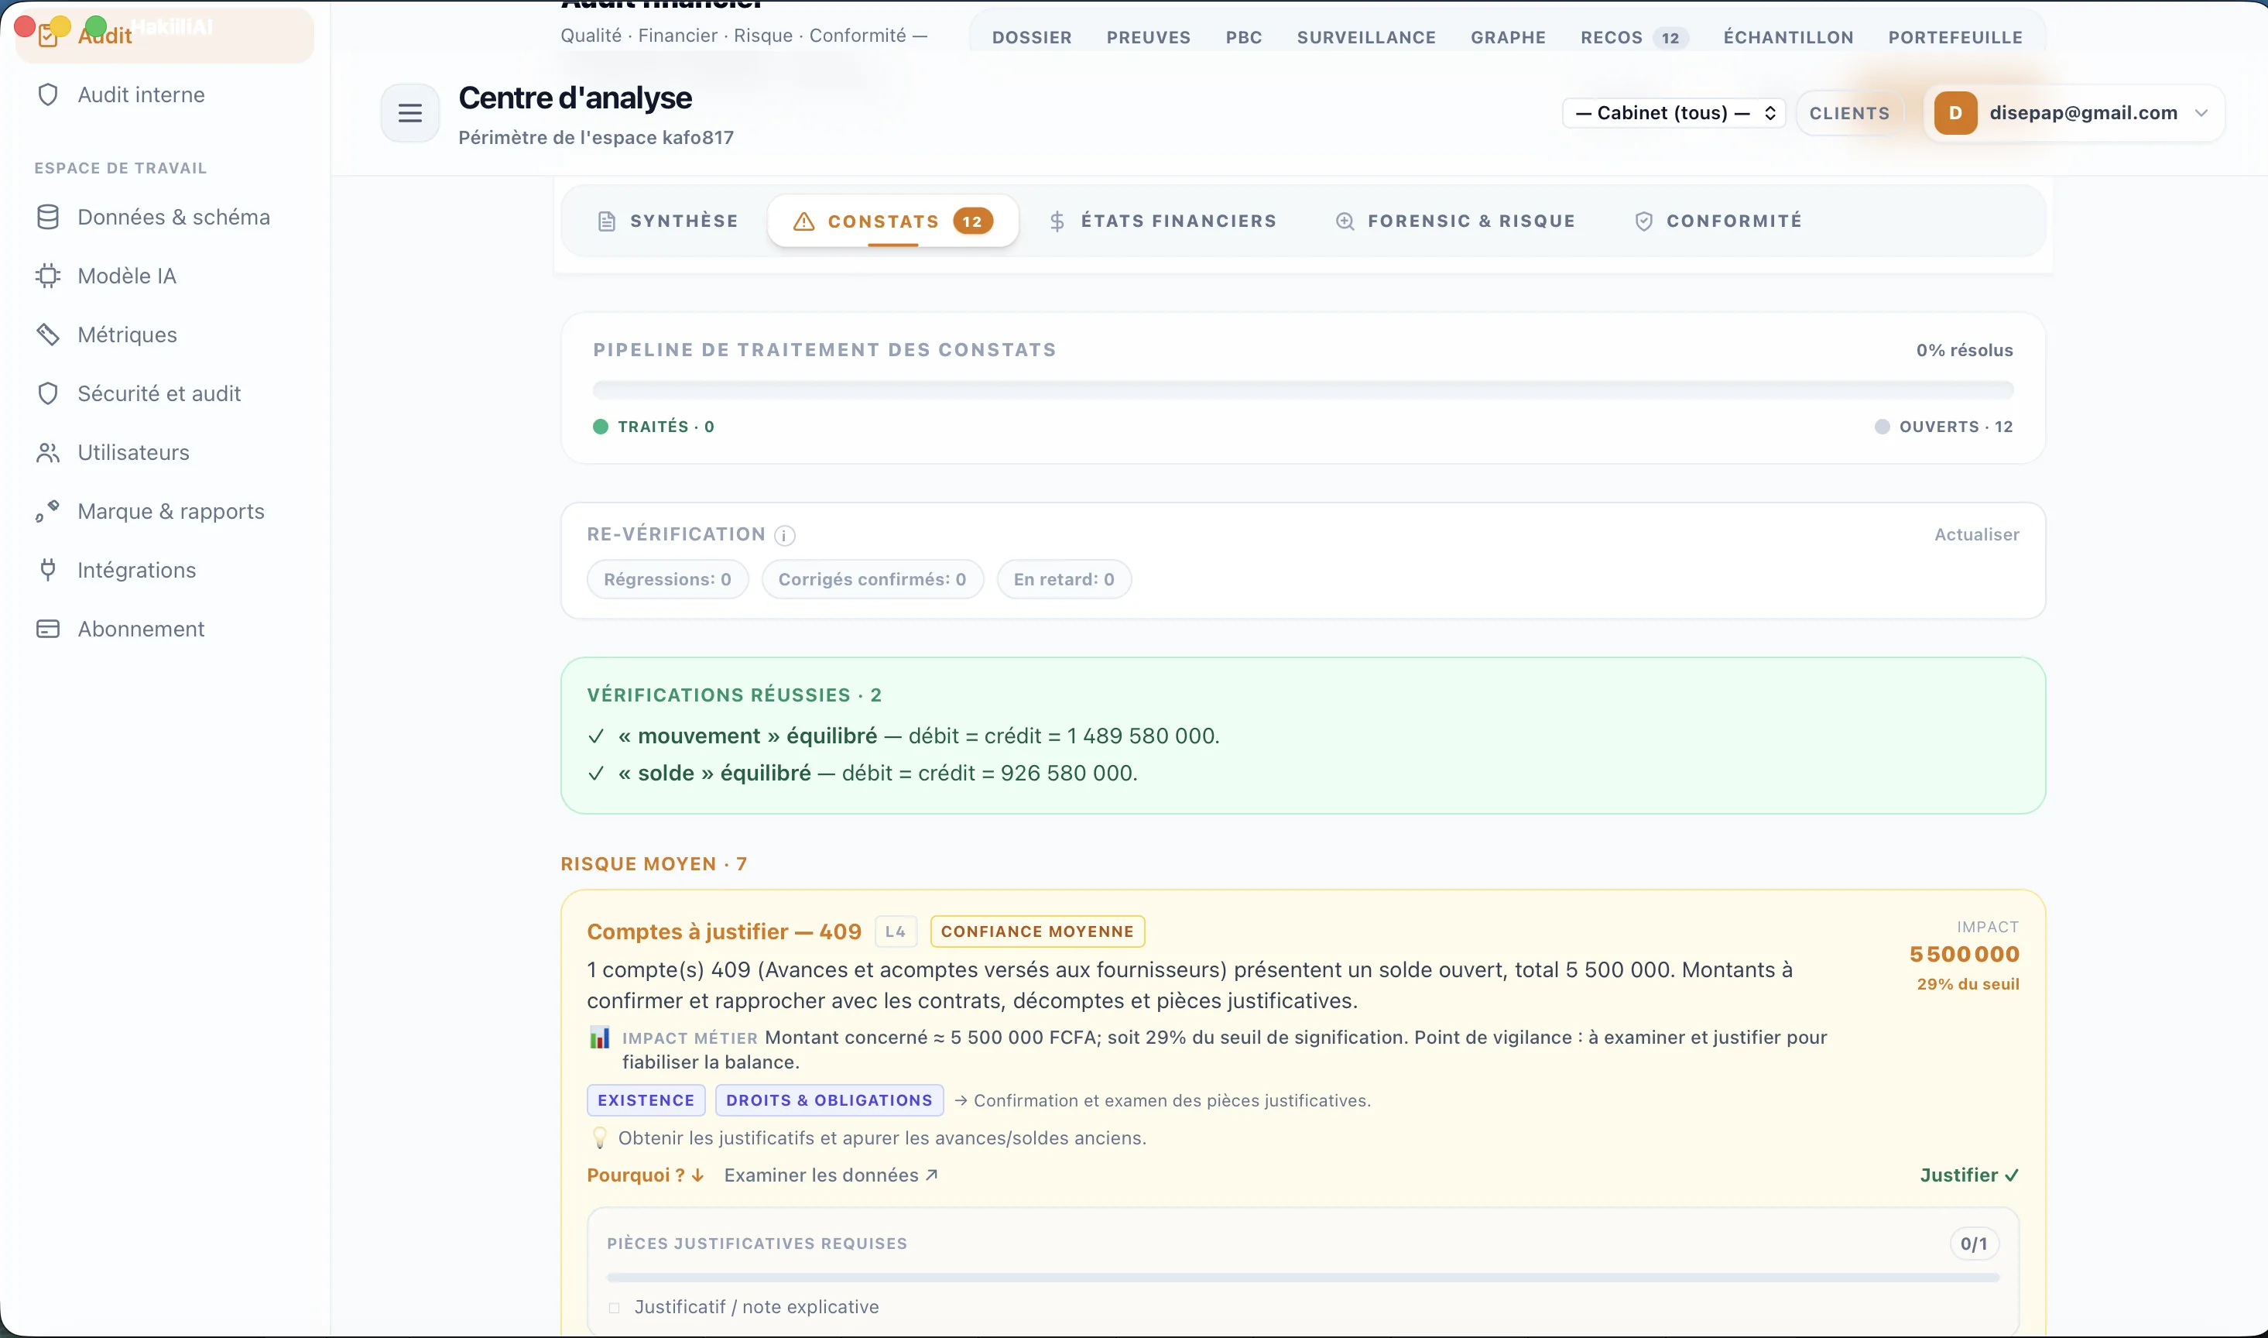Click the Clients button
Image resolution: width=2268 pixels, height=1338 pixels.
[x=1849, y=113]
